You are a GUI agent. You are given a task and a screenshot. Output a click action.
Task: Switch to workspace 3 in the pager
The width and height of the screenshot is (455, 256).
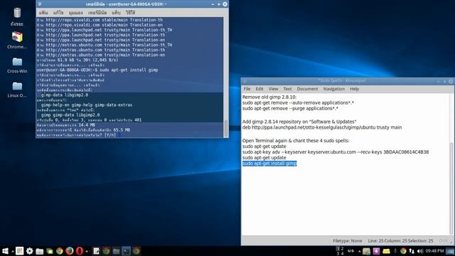coord(338,253)
